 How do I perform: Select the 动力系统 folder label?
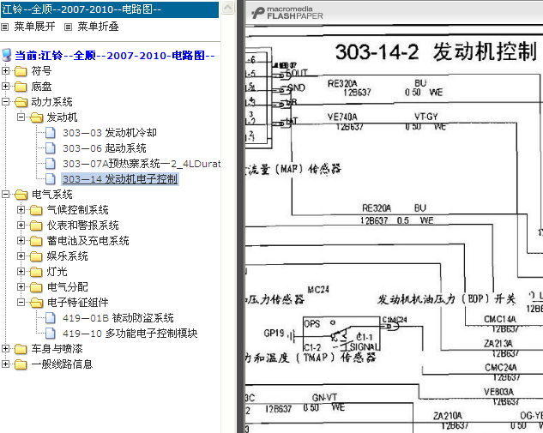click(x=51, y=102)
